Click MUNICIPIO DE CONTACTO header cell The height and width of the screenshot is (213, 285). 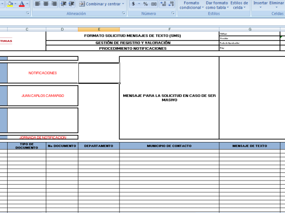(x=169, y=146)
